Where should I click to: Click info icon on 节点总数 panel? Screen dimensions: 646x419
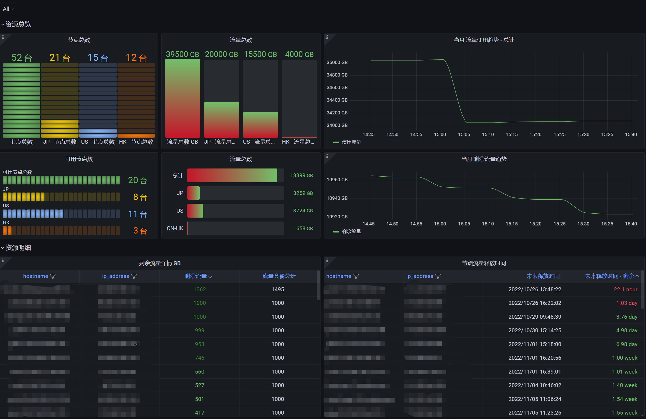[3, 37]
